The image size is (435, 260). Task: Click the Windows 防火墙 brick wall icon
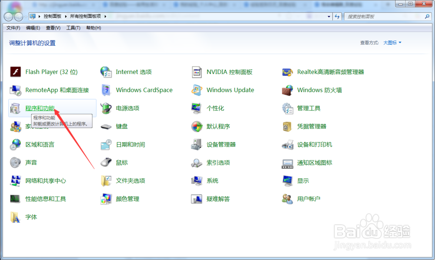coord(287,90)
